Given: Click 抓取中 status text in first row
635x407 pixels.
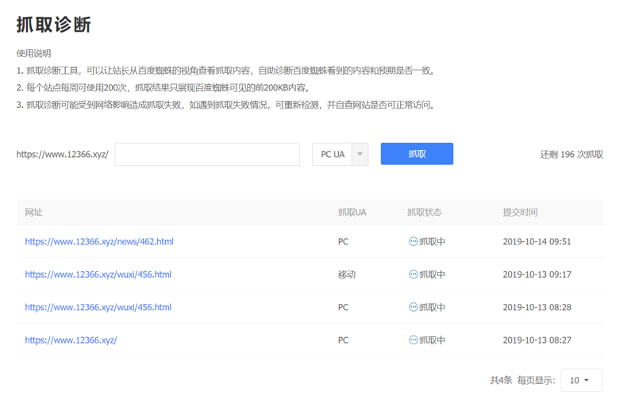Looking at the screenshot, I should click(x=432, y=241).
